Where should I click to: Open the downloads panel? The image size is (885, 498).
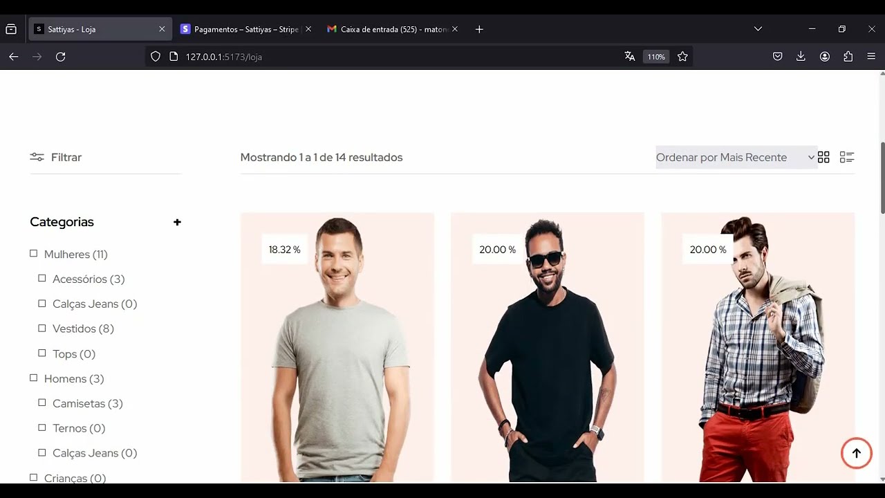pyautogui.click(x=801, y=57)
